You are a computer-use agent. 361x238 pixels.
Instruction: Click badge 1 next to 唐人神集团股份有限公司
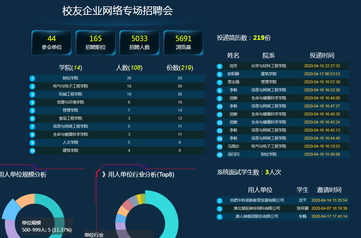click(x=220, y=217)
